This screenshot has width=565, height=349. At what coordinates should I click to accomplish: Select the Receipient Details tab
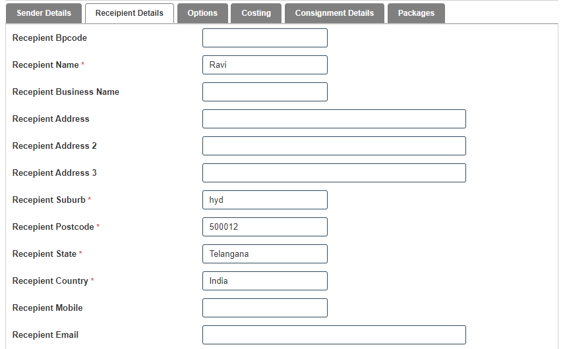pyautogui.click(x=129, y=13)
